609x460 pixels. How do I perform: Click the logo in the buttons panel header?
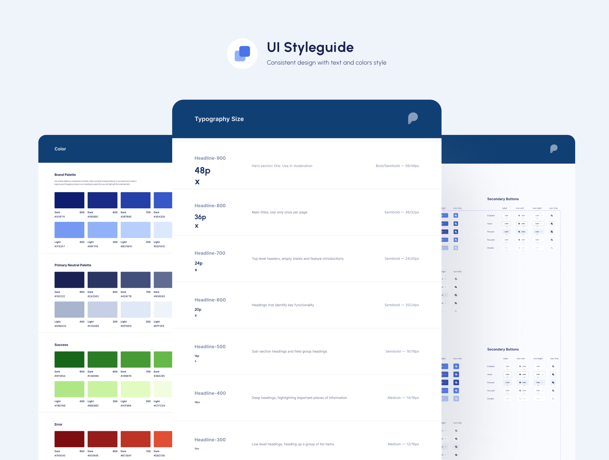pyautogui.click(x=554, y=148)
